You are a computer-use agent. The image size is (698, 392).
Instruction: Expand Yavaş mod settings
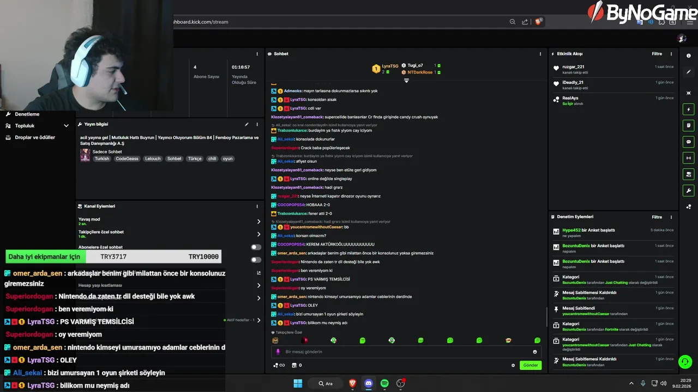point(258,222)
